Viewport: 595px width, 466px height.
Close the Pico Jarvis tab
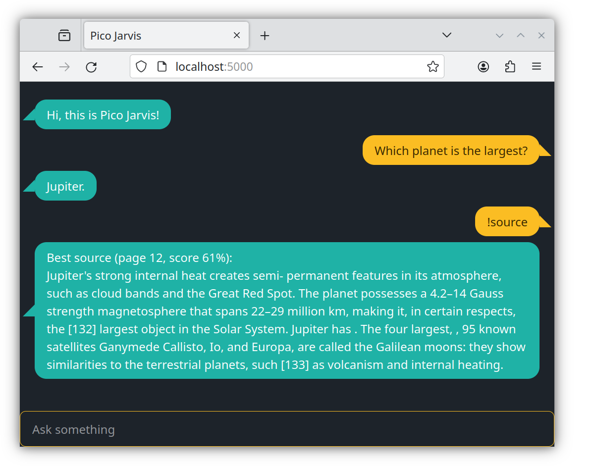pos(237,35)
